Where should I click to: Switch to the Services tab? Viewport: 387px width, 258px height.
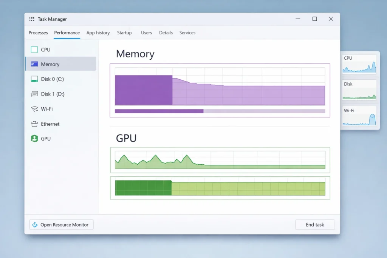click(187, 33)
